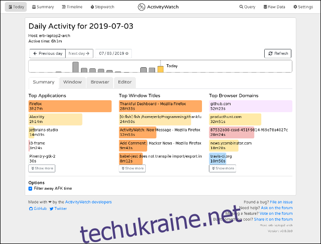Click the Next day button
This screenshot has width=321, height=244.
coord(79,53)
